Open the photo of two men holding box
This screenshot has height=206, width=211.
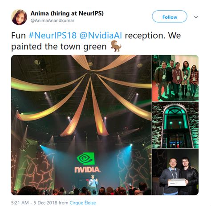[x=175, y=172]
